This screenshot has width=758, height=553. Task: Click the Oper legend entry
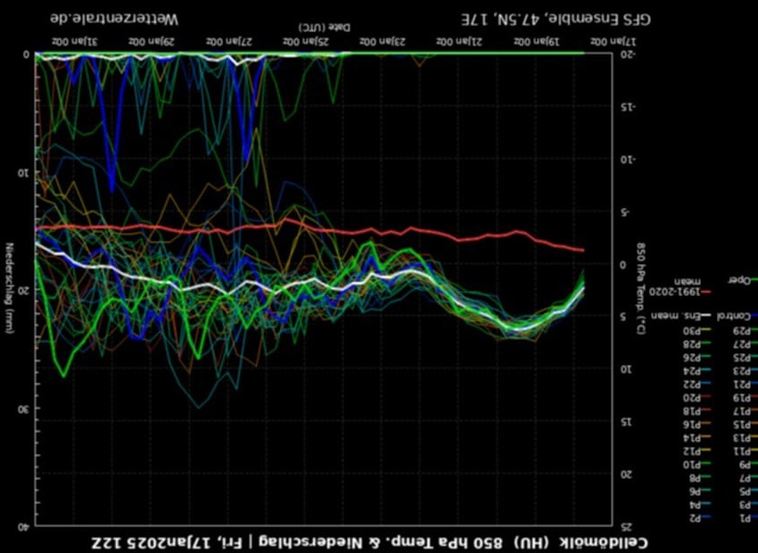click(x=738, y=279)
